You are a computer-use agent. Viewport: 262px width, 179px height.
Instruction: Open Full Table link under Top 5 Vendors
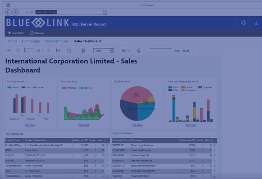[x=137, y=125]
